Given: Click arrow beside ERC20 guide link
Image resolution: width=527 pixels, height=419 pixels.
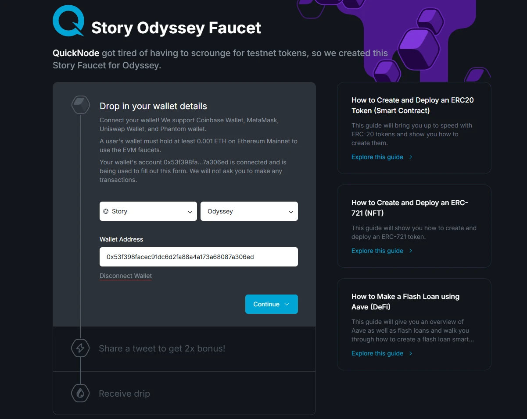Looking at the screenshot, I should click(411, 157).
